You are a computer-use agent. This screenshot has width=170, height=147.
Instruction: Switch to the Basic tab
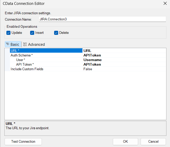point(13,44)
